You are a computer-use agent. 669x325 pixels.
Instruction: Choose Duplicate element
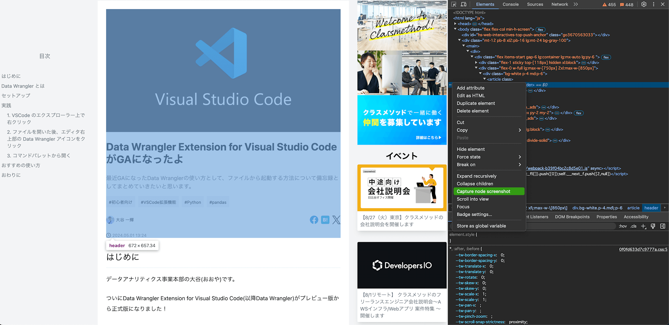(x=489, y=103)
